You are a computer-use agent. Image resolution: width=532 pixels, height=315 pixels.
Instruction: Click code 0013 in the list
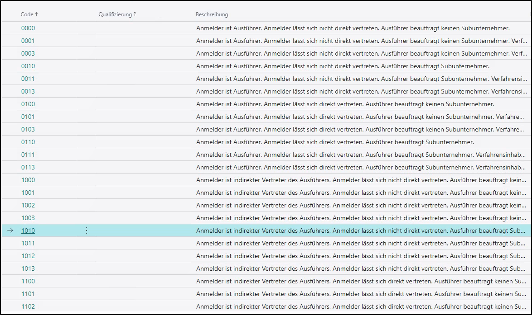tap(28, 91)
